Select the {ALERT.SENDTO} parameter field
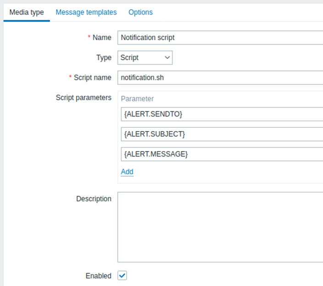Image resolution: width=323 pixels, height=286 pixels. [x=222, y=114]
